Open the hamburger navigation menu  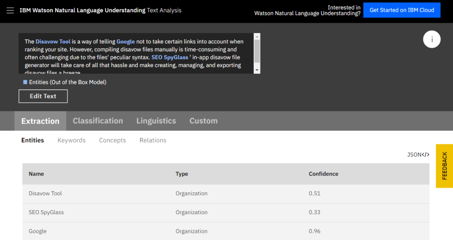point(10,10)
